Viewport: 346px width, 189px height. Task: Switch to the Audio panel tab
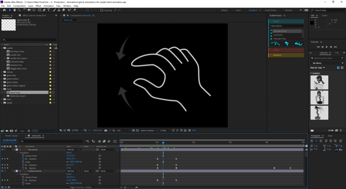pos(325,16)
